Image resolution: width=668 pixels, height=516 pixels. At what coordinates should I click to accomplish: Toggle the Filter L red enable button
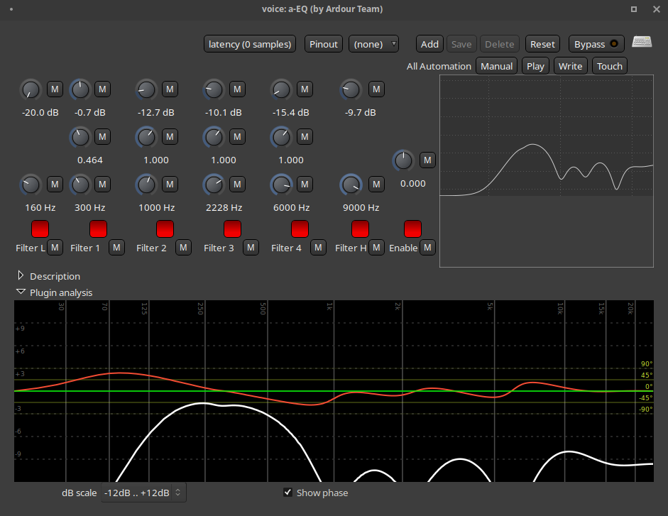(x=40, y=229)
